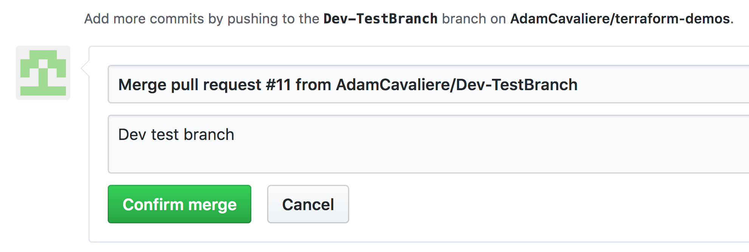Screen dimensions: 749x252
Task: Cancel the merge with the Cancel button
Action: [308, 204]
